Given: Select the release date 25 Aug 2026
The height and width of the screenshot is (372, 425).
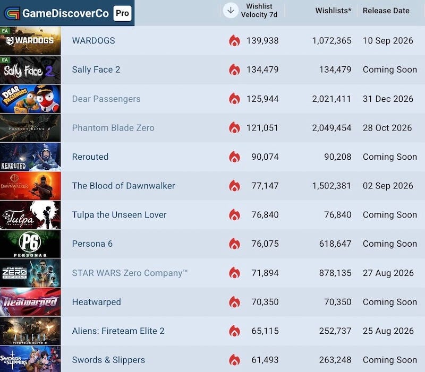Looking at the screenshot, I should click(x=388, y=331).
